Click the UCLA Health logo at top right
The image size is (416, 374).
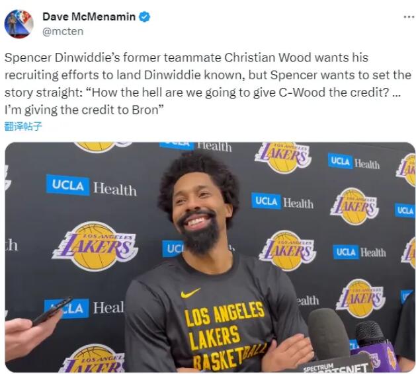click(354, 162)
